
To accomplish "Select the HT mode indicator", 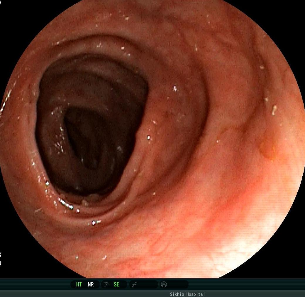I will 79,284.
